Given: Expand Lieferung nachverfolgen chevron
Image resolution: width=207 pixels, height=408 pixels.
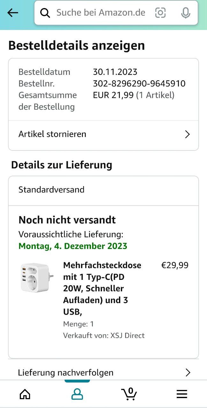Looking at the screenshot, I should tap(188, 373).
